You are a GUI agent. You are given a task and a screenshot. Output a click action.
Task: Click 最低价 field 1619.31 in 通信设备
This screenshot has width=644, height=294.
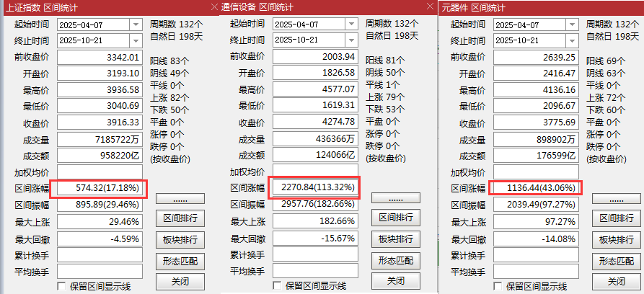click(x=315, y=105)
